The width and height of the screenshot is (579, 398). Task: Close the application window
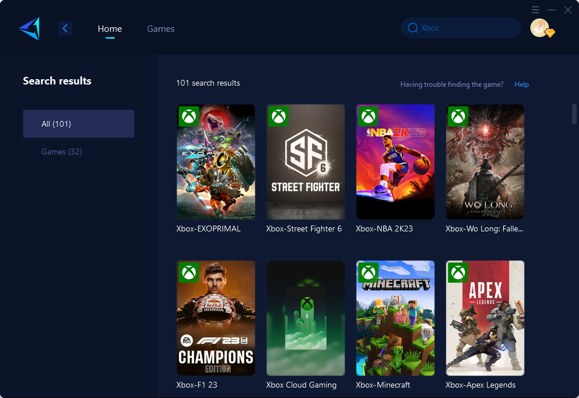(568, 10)
